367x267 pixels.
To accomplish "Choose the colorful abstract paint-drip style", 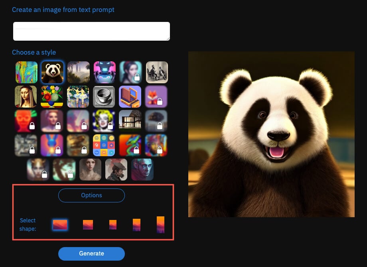I will click(x=26, y=72).
